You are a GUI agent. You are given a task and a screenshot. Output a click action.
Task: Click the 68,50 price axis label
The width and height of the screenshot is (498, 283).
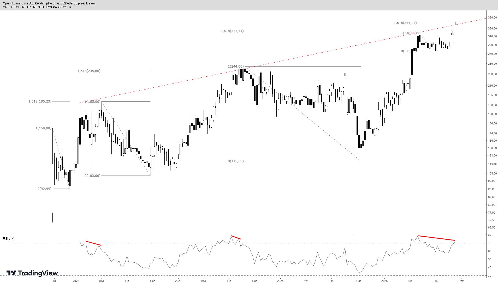coord(491,227)
